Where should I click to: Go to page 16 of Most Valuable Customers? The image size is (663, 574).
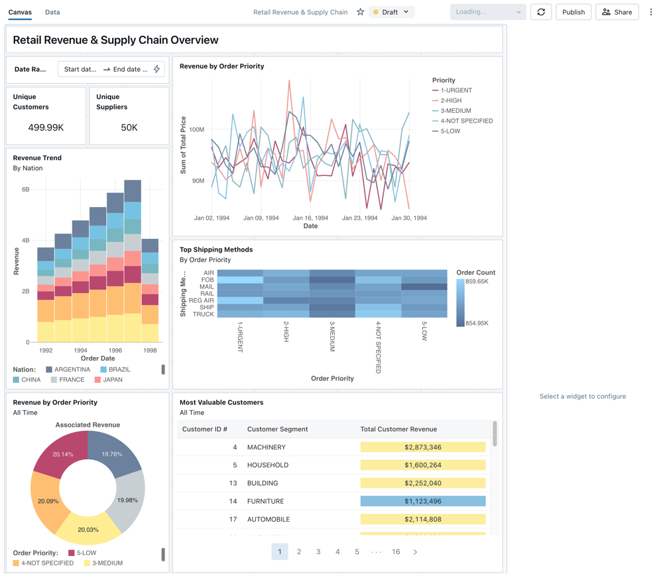pyautogui.click(x=394, y=551)
